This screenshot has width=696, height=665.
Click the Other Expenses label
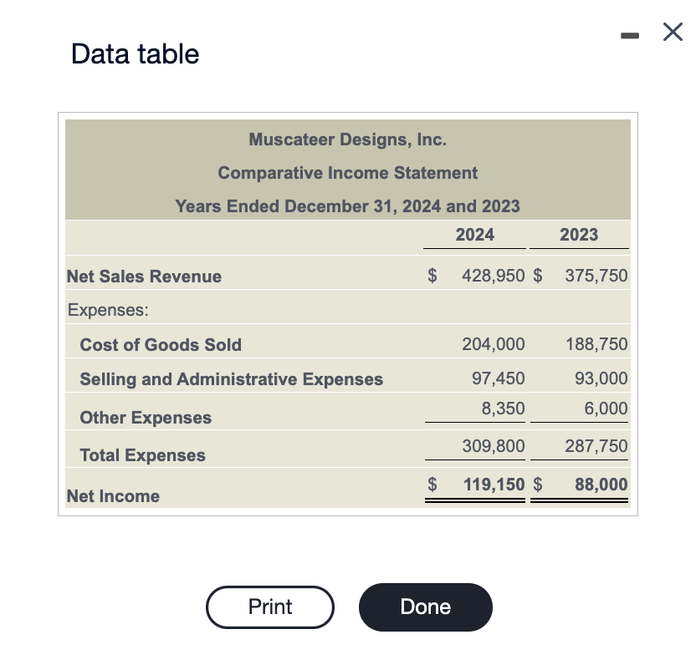[145, 418]
